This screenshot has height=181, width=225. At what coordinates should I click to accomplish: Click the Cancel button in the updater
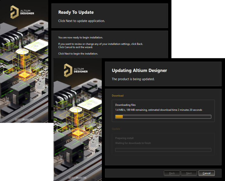pyautogui.click(x=206, y=173)
